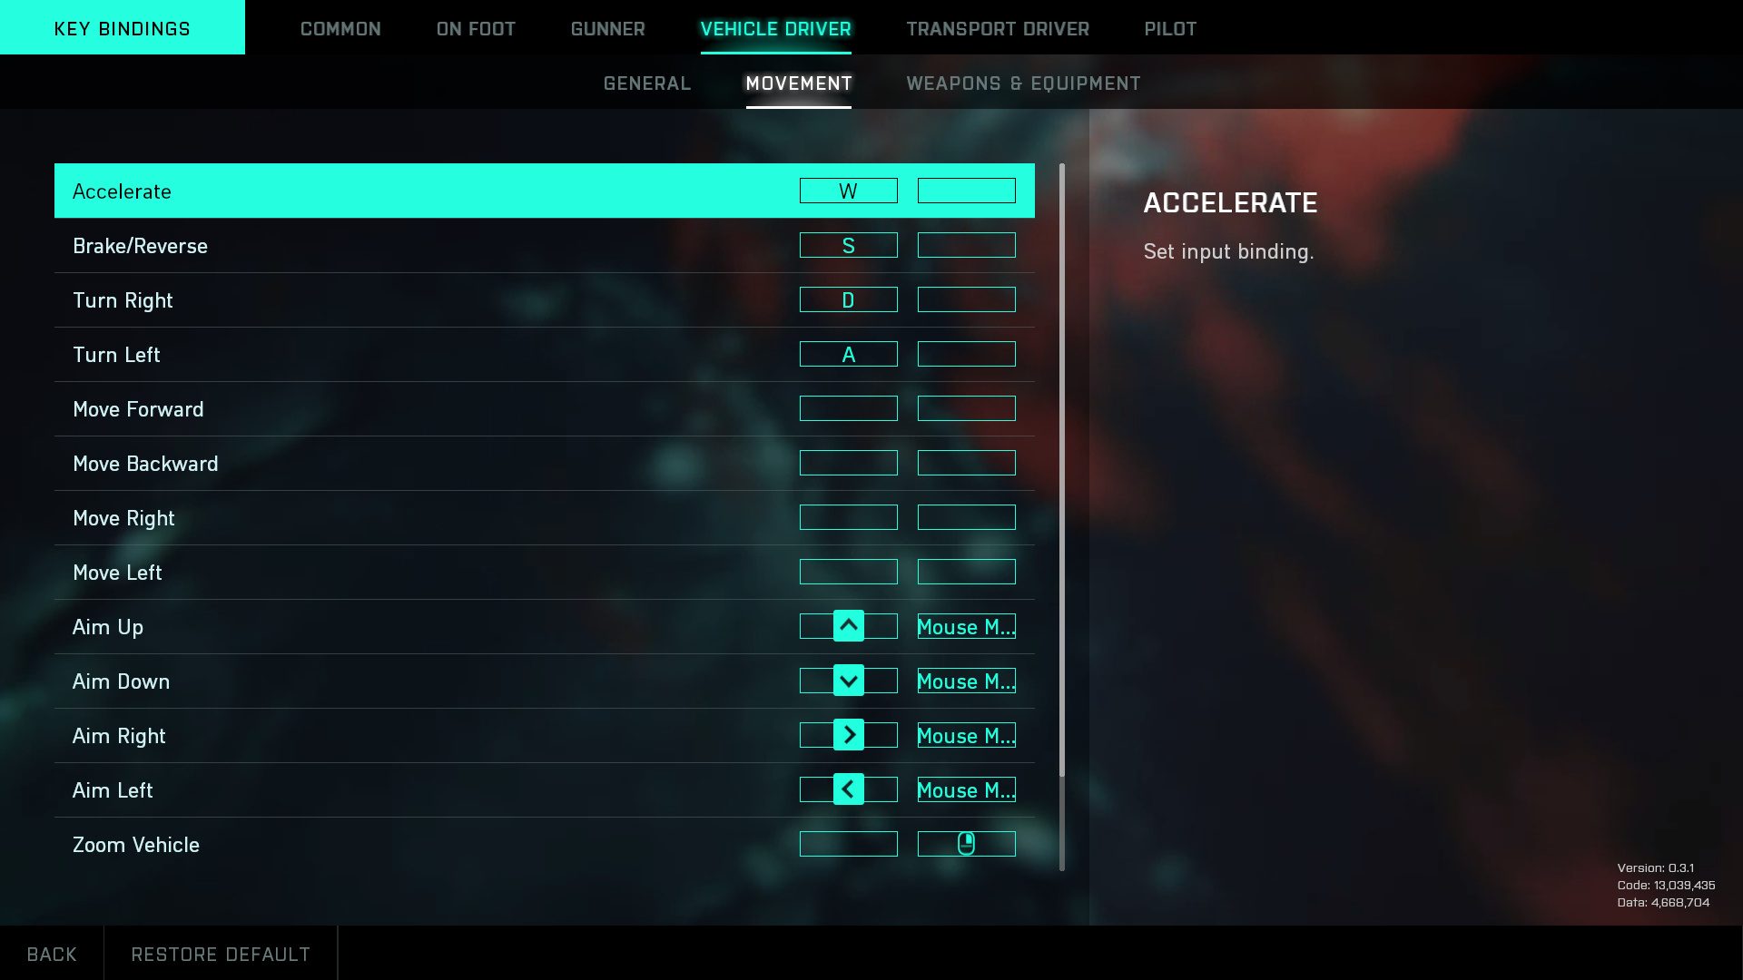
Task: Click the Aim Up secondary Mouse binding
Action: [966, 626]
